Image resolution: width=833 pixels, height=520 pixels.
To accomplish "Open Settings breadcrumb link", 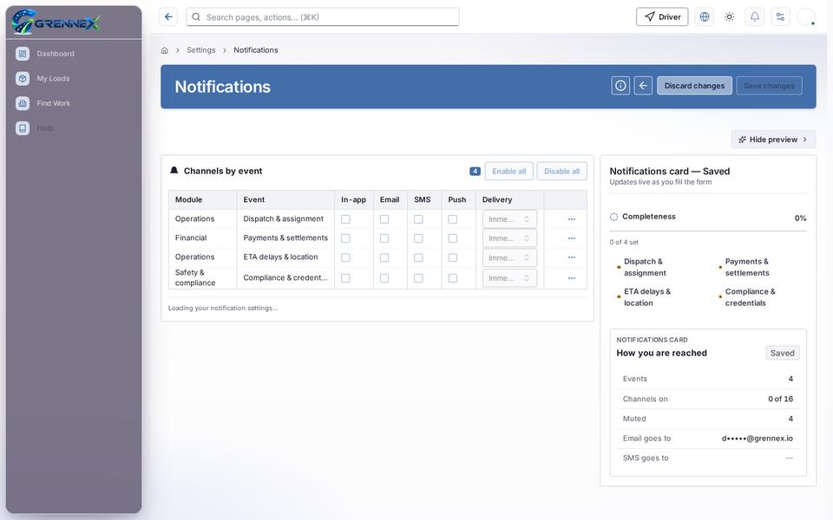I will point(200,50).
